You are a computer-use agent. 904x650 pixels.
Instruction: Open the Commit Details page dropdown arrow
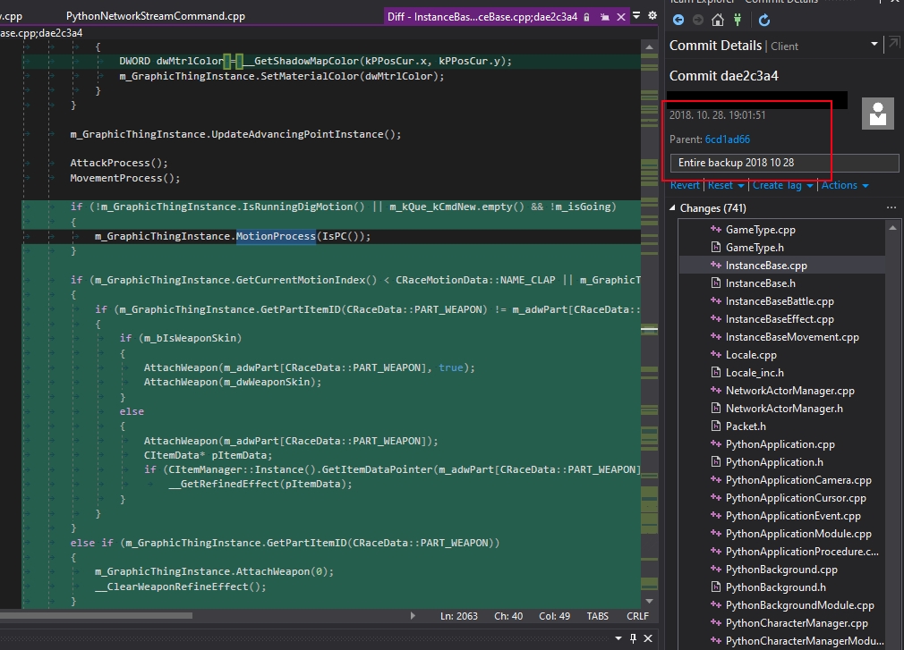(x=874, y=44)
